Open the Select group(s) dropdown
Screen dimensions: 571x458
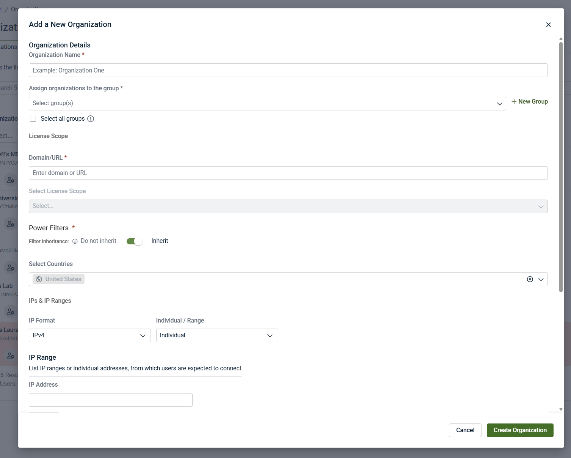(267, 104)
